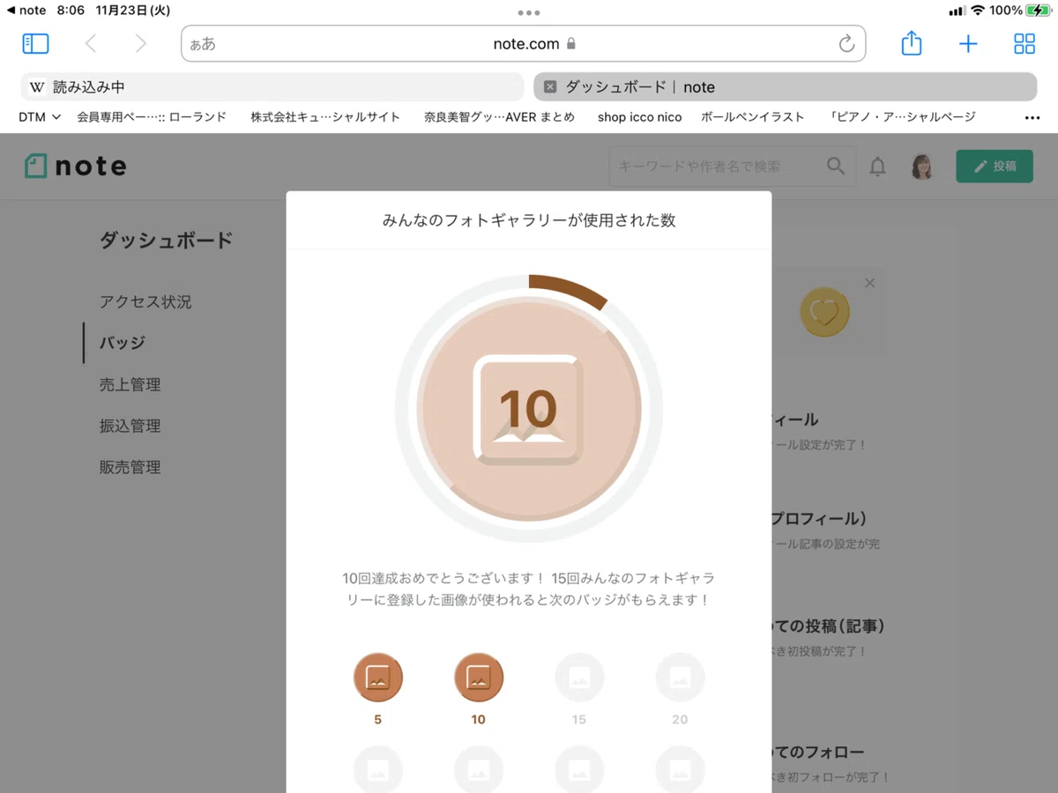Select the 10 times badge icon
This screenshot has height=793, width=1058.
pyautogui.click(x=478, y=678)
